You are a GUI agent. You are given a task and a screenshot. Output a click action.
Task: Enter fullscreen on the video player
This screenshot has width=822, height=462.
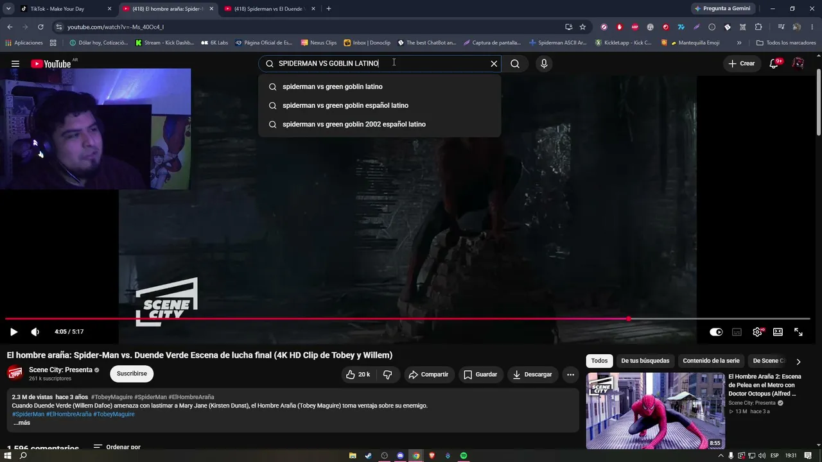tap(798, 332)
